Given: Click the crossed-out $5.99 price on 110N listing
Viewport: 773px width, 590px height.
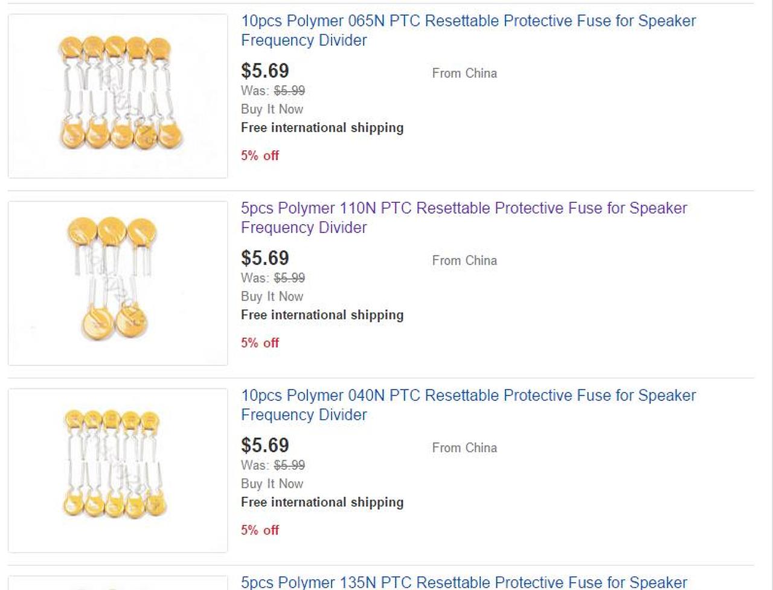Looking at the screenshot, I should click(x=289, y=278).
